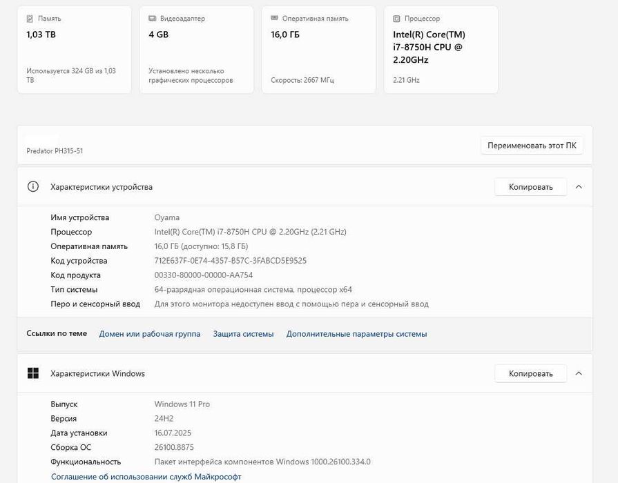Click the Дата установки label
This screenshot has width=618, height=483.
79,433
